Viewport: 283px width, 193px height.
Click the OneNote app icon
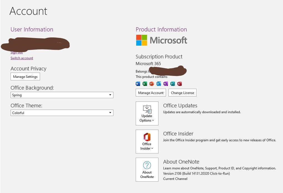pyautogui.click(x=165, y=84)
